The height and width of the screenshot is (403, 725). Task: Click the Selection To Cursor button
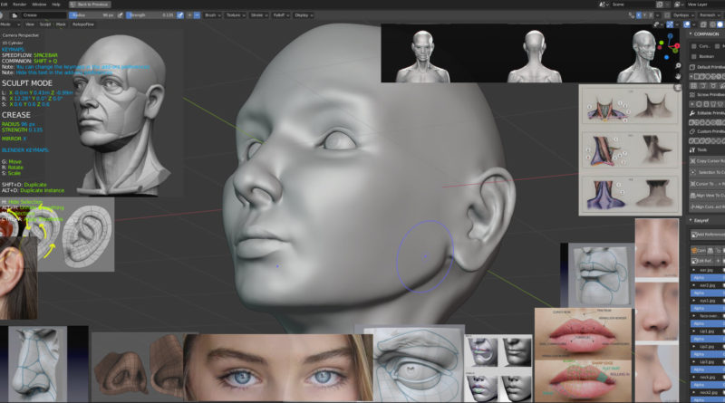708,172
